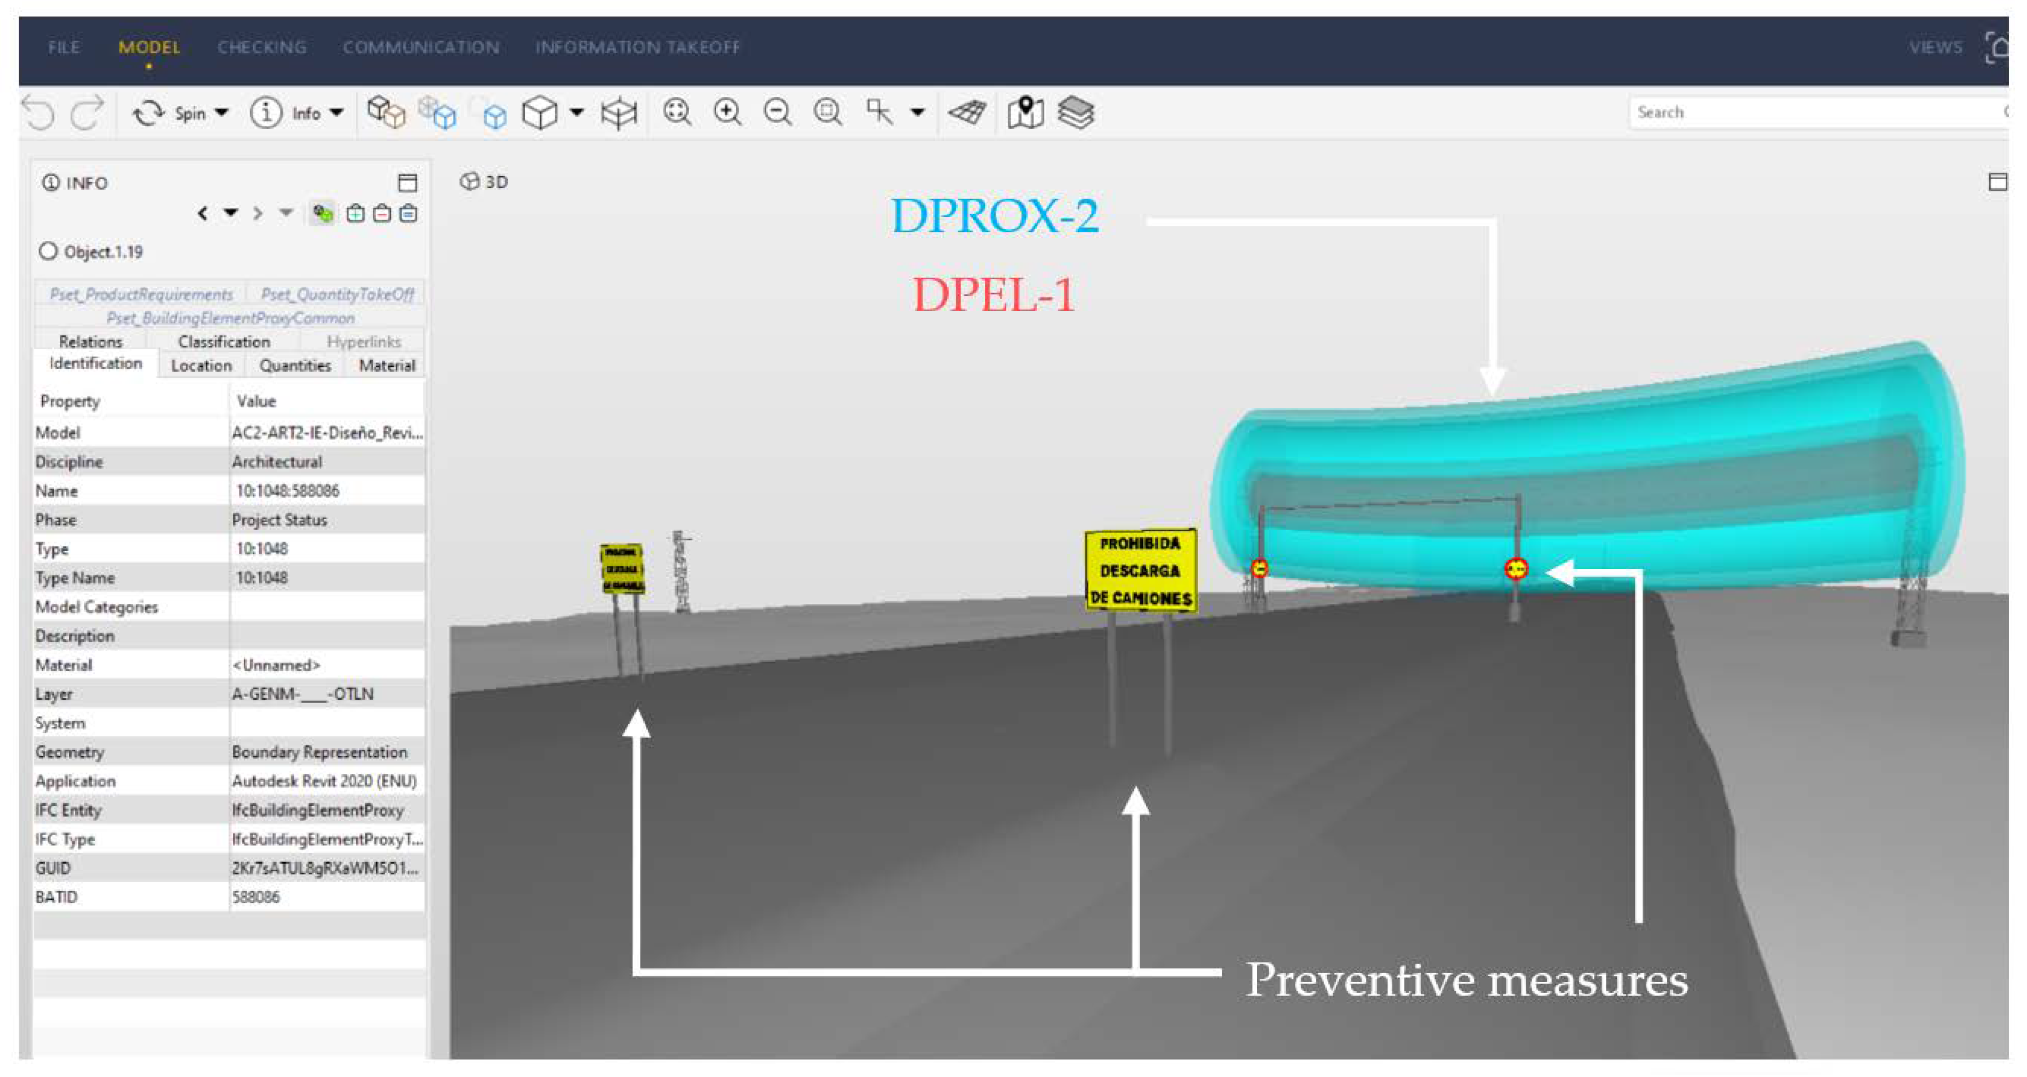Viewport: 2027px width, 1077px height.
Task: Click the INFORMATION TAKEOFF menu item
Action: coord(637,47)
